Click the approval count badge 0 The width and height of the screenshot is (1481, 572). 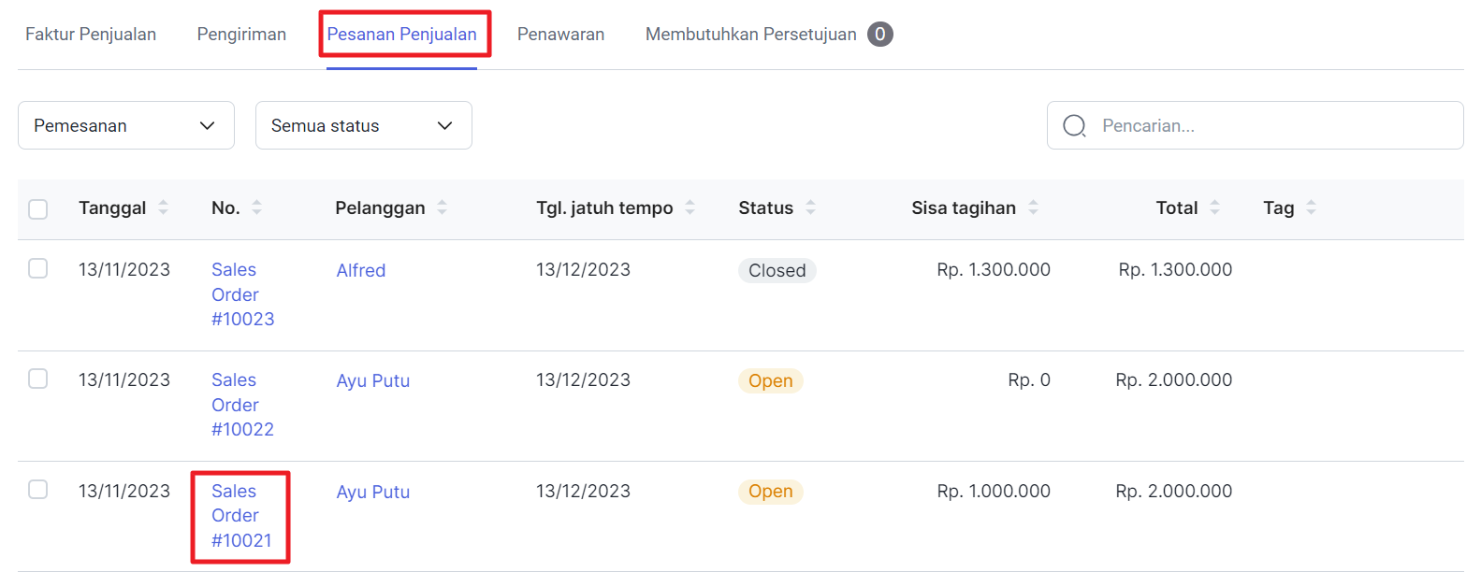880,35
